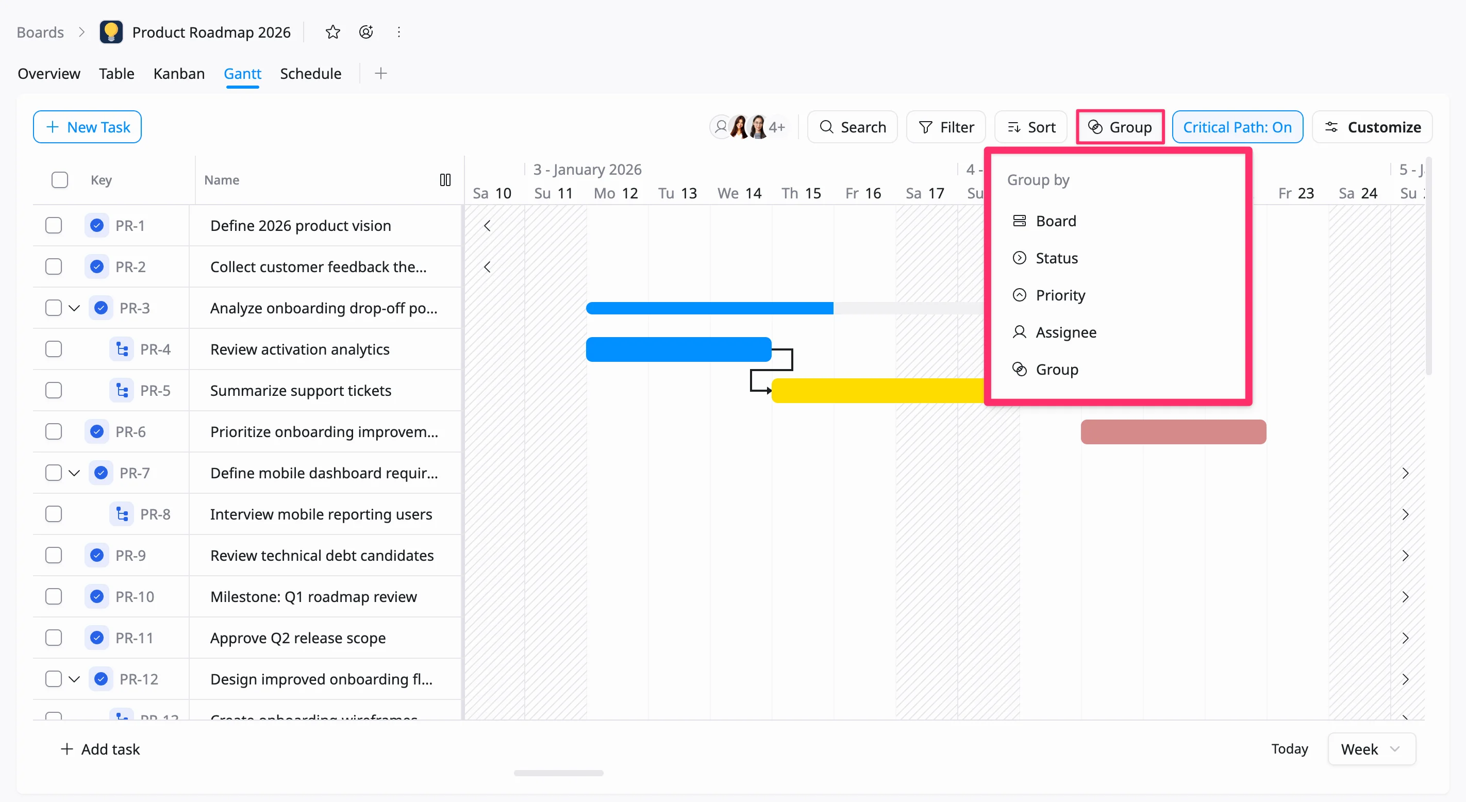Click the subtask icon for PR-8
The width and height of the screenshot is (1466, 802).
(122, 514)
